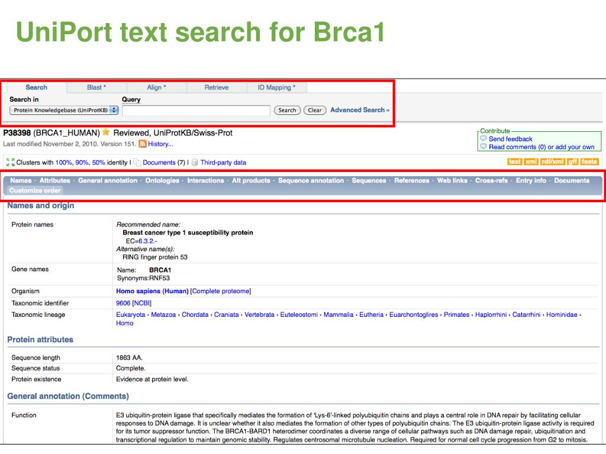
Task: Jump to Names section in navigation bar
Action: 21,180
